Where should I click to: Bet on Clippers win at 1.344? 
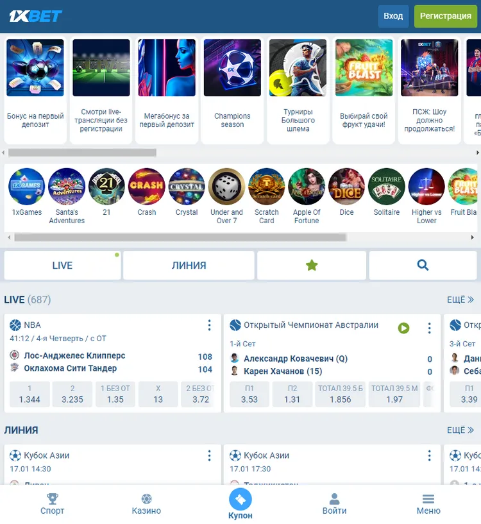30,394
